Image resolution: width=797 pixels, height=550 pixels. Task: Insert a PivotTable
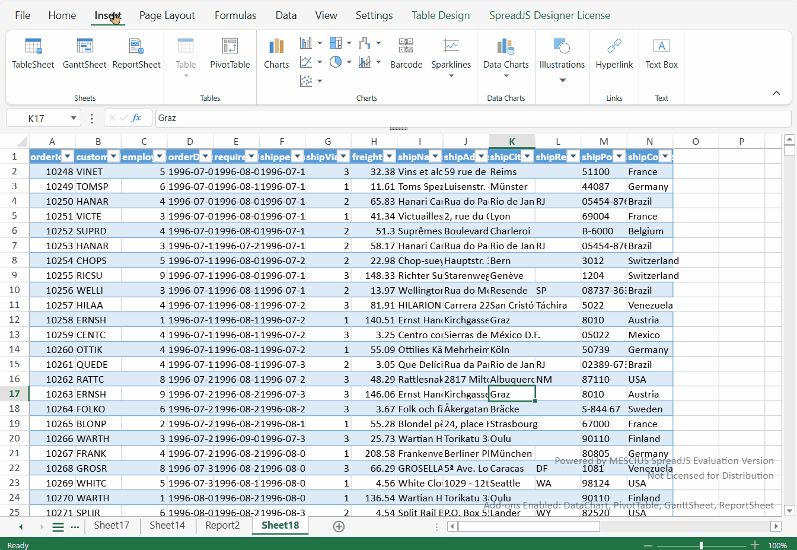tap(230, 53)
